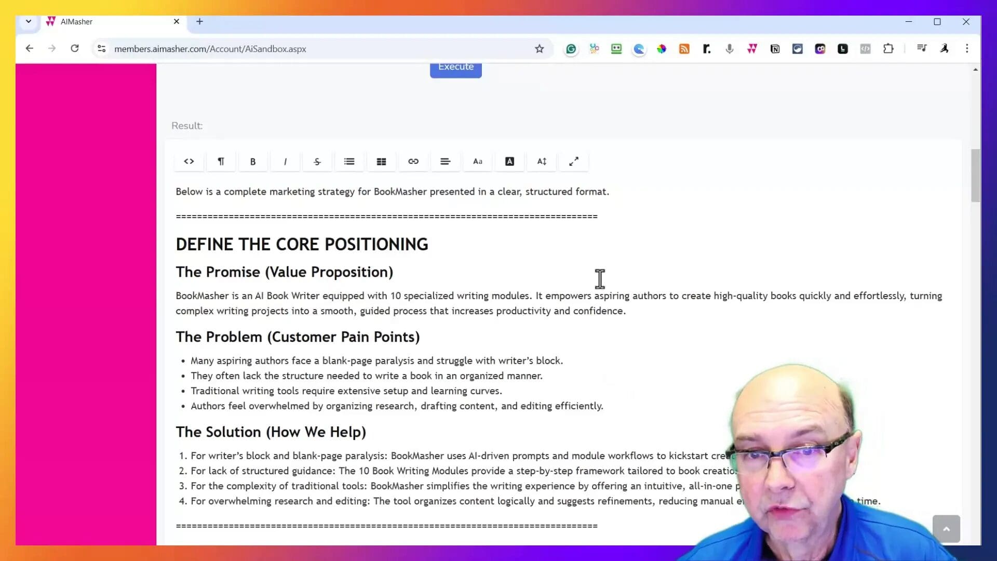997x561 pixels.
Task: Click The Promise (Value Proposition) heading
Action: pyautogui.click(x=285, y=272)
